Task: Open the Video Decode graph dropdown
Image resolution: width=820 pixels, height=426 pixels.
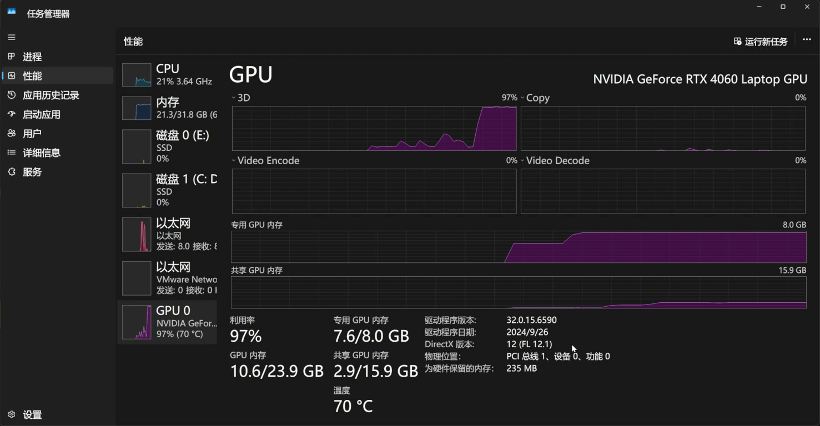Action: (522, 160)
